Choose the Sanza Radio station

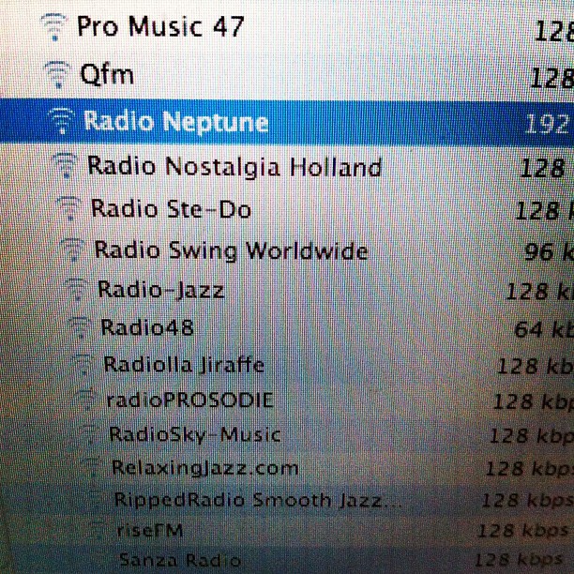coord(180,560)
